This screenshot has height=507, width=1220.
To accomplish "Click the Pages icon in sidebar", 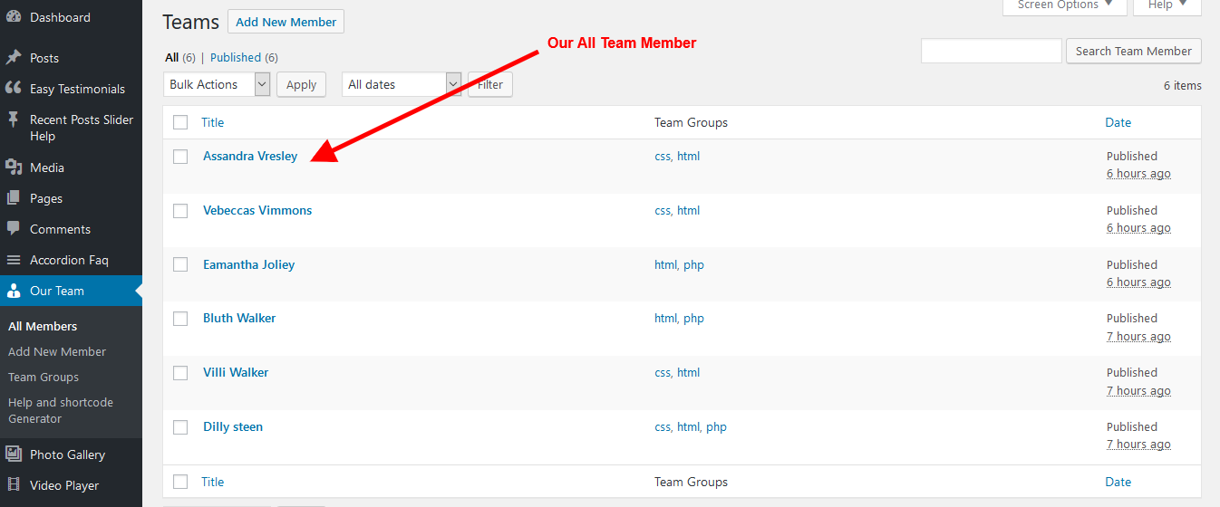I will [14, 198].
